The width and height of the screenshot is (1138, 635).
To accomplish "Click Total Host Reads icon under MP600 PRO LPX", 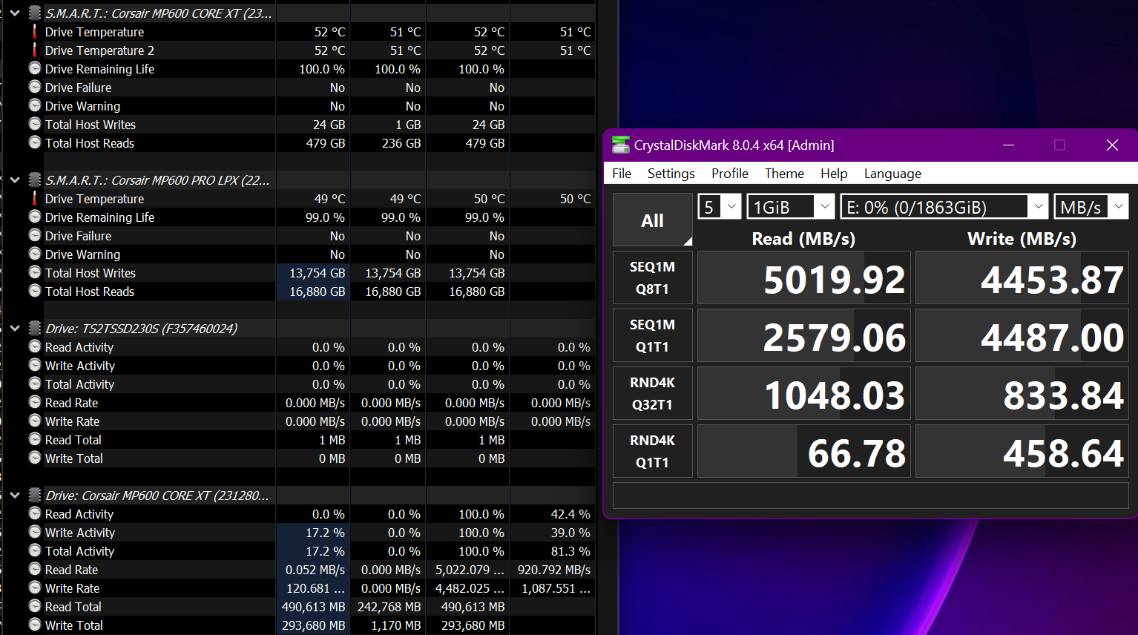I will tap(35, 291).
